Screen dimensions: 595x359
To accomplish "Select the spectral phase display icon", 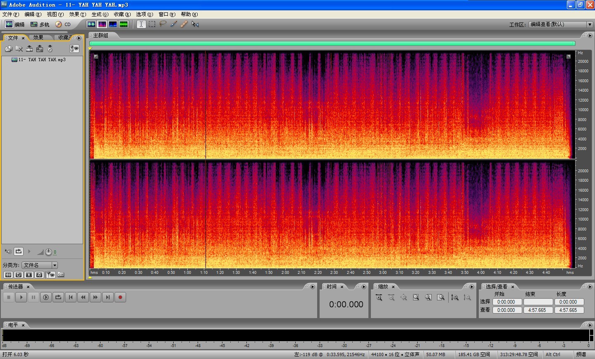I will click(124, 24).
